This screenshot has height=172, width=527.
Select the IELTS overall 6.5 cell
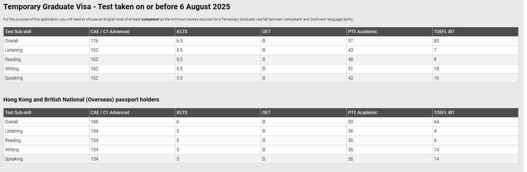tap(179, 41)
